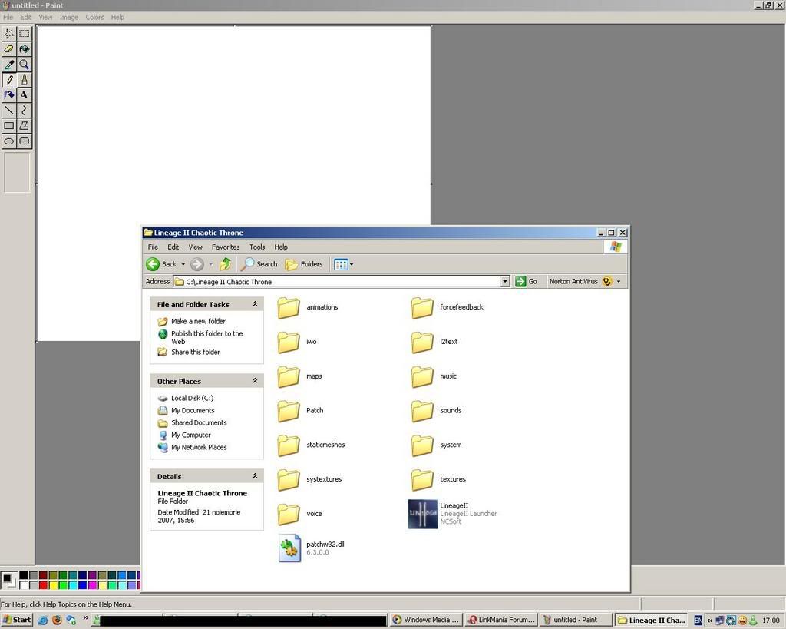Pick the Magnifier tool in Paint
This screenshot has width=786, height=629.
[x=25, y=65]
